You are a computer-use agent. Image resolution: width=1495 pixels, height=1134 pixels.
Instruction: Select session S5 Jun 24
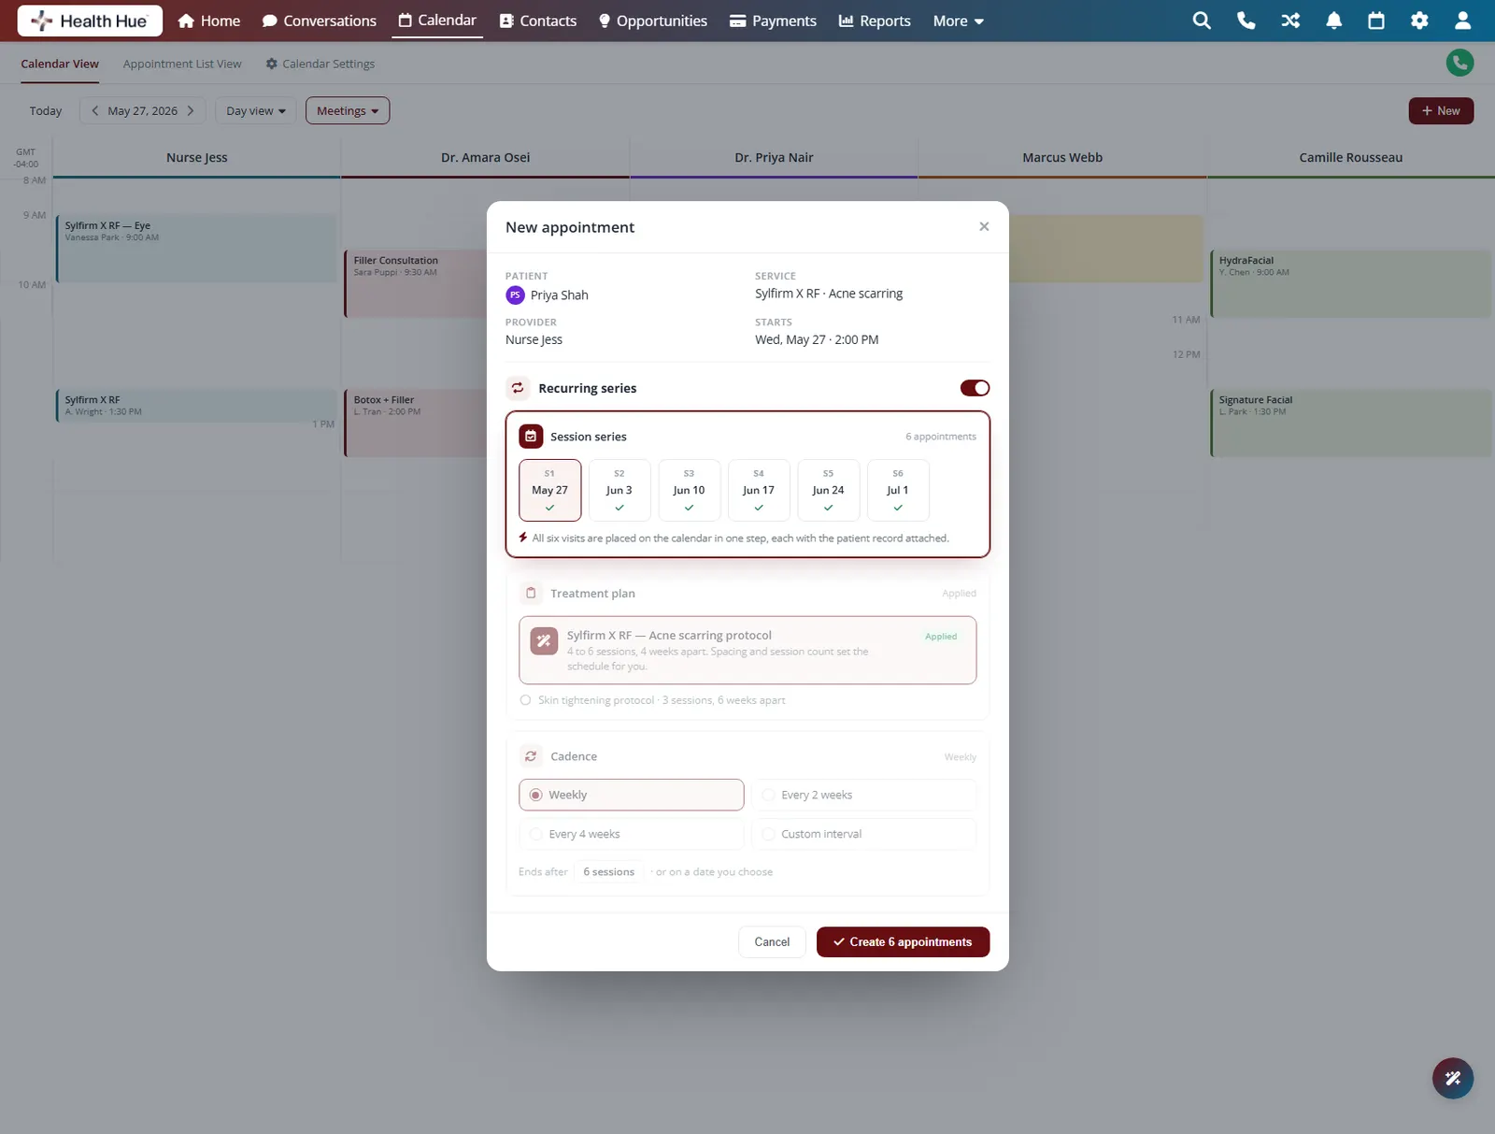(828, 490)
